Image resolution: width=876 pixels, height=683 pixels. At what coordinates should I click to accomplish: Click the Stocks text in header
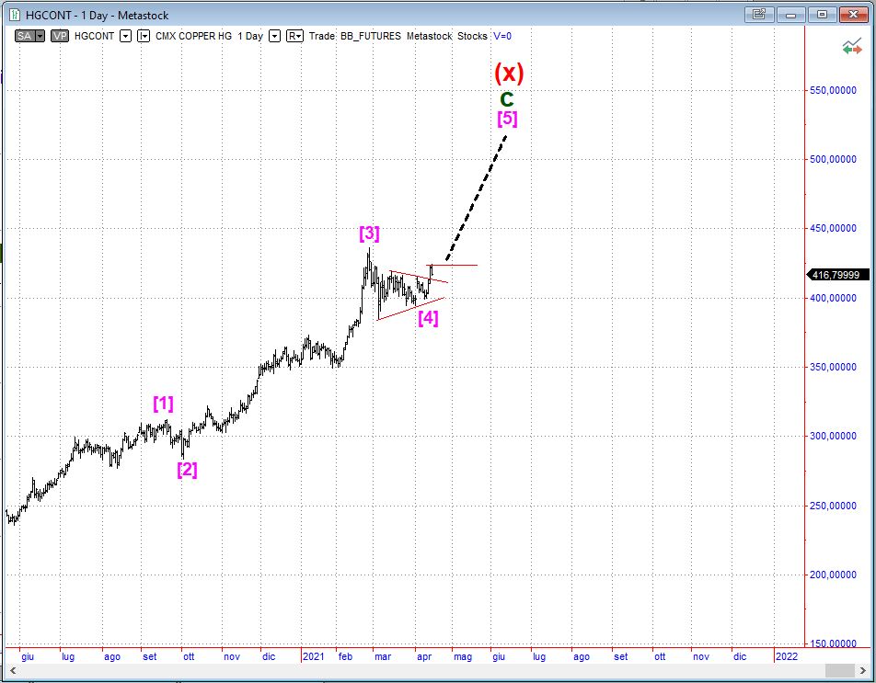click(472, 36)
